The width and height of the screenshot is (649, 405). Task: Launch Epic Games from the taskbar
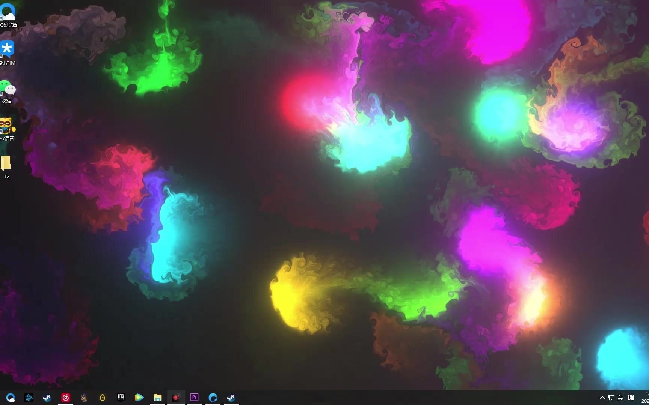[x=121, y=397]
